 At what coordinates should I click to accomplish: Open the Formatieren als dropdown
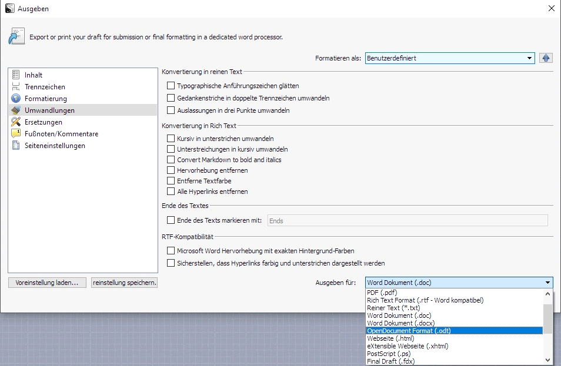coord(450,58)
